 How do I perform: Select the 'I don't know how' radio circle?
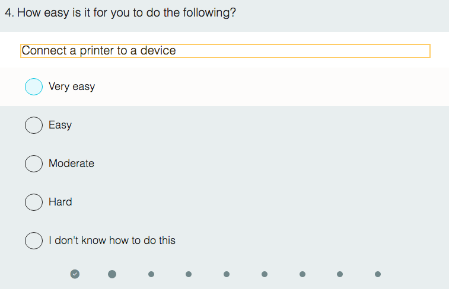point(34,240)
